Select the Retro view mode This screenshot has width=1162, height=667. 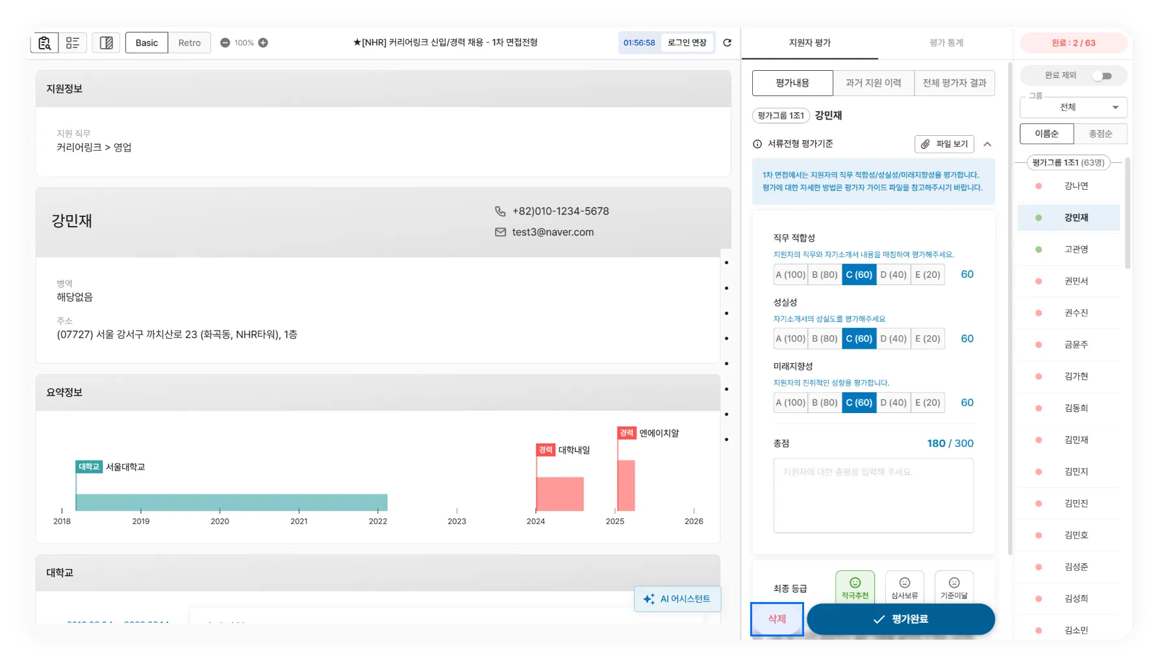[190, 43]
